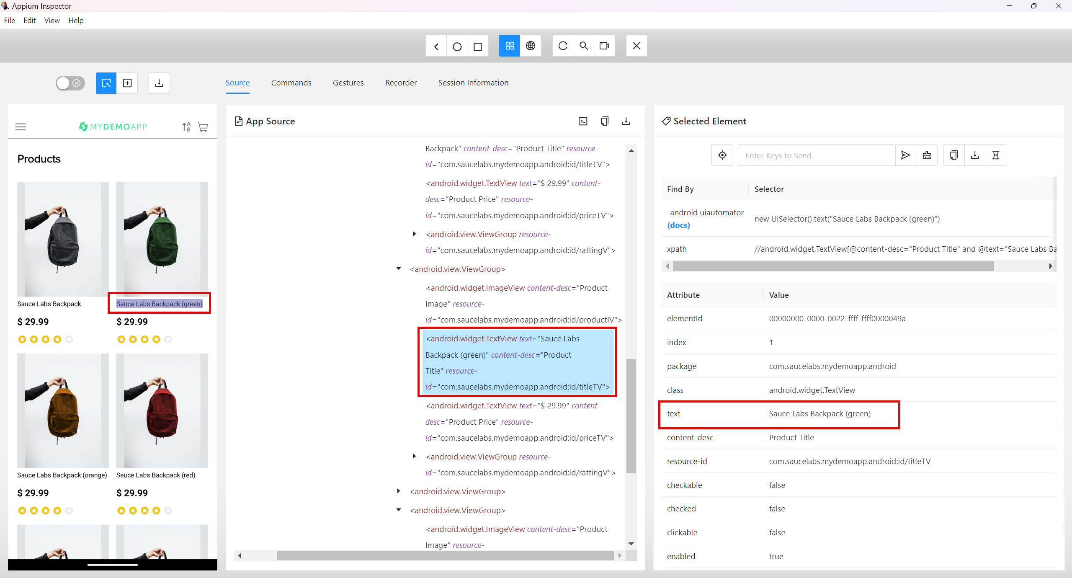Image resolution: width=1072 pixels, height=578 pixels.
Task: Toggle element handles switch
Action: click(x=70, y=83)
